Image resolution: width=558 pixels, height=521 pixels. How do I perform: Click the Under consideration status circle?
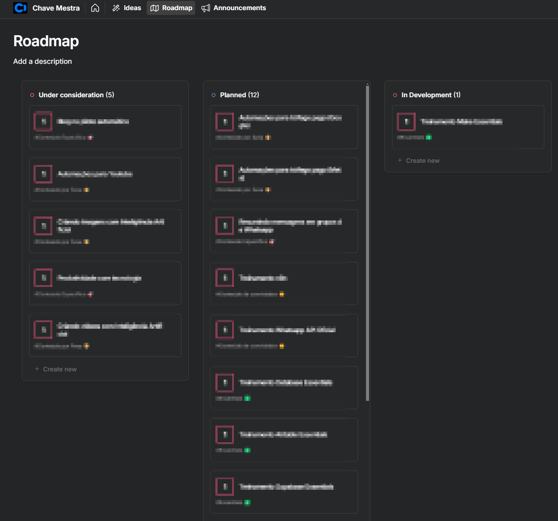click(x=32, y=95)
